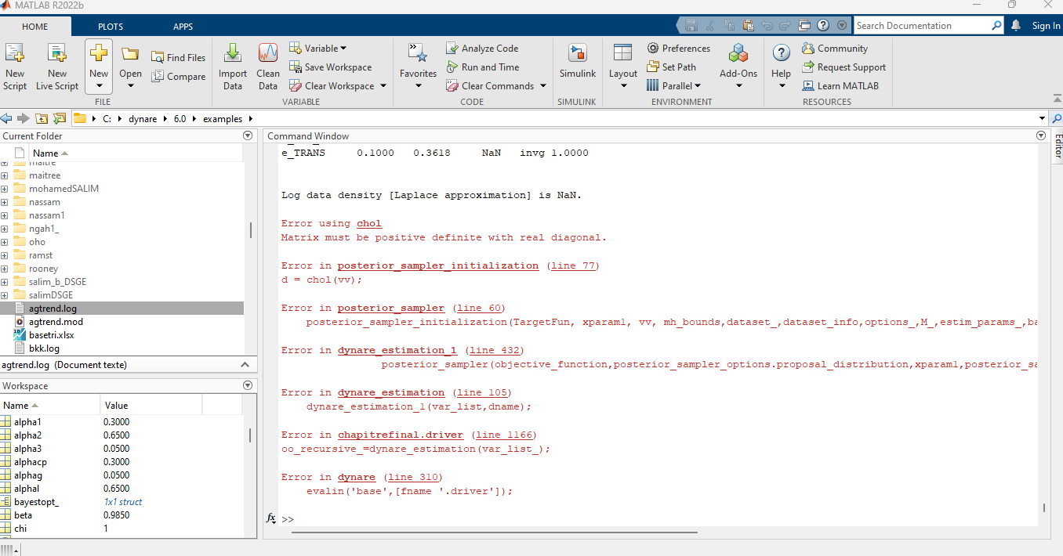Viewport: 1063px width, 556px height.
Task: Expand the salim_b_DSGE folder
Action: pyautogui.click(x=5, y=282)
